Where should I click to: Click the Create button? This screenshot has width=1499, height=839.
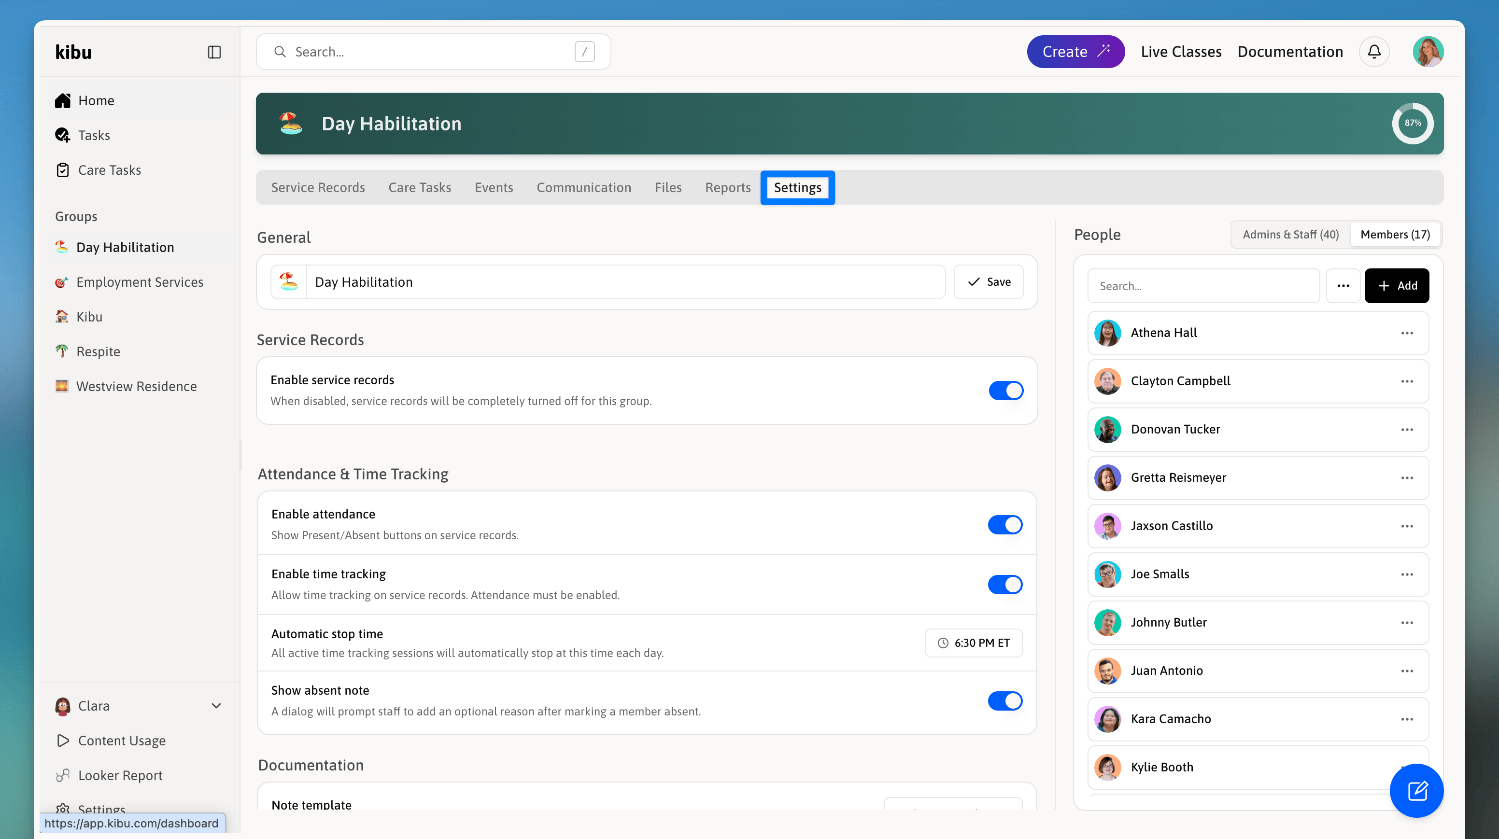[x=1075, y=52]
